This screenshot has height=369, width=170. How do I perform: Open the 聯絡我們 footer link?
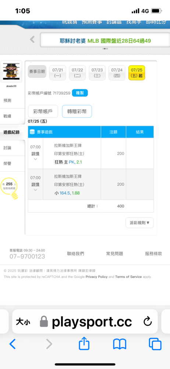pyautogui.click(x=75, y=254)
